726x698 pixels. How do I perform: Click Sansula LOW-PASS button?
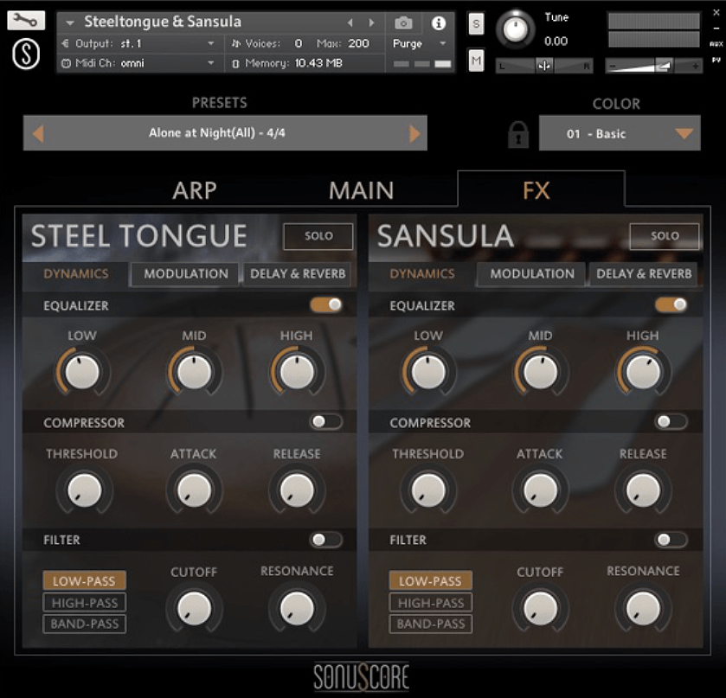(431, 580)
